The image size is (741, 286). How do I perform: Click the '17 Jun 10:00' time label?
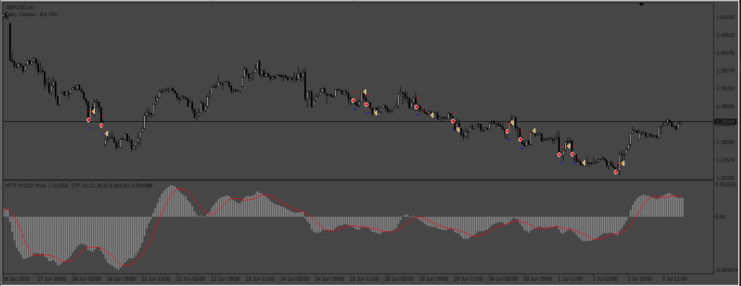pyautogui.click(x=52, y=279)
